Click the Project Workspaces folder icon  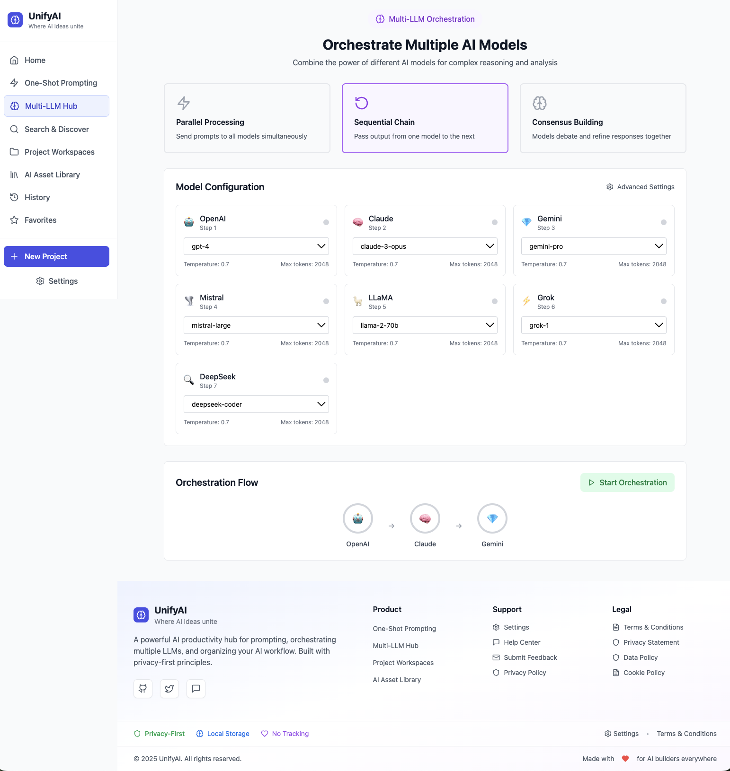click(14, 152)
